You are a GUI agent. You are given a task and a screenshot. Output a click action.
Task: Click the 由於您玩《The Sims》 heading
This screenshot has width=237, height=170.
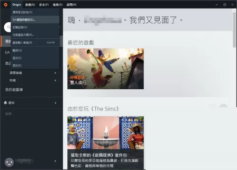click(x=93, y=109)
